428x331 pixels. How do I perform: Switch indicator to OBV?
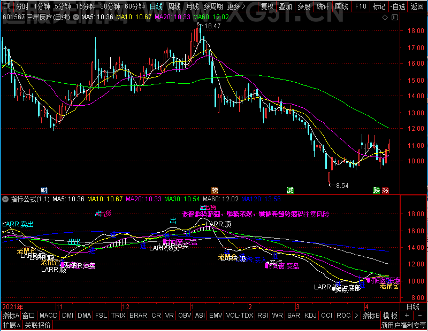point(185,316)
